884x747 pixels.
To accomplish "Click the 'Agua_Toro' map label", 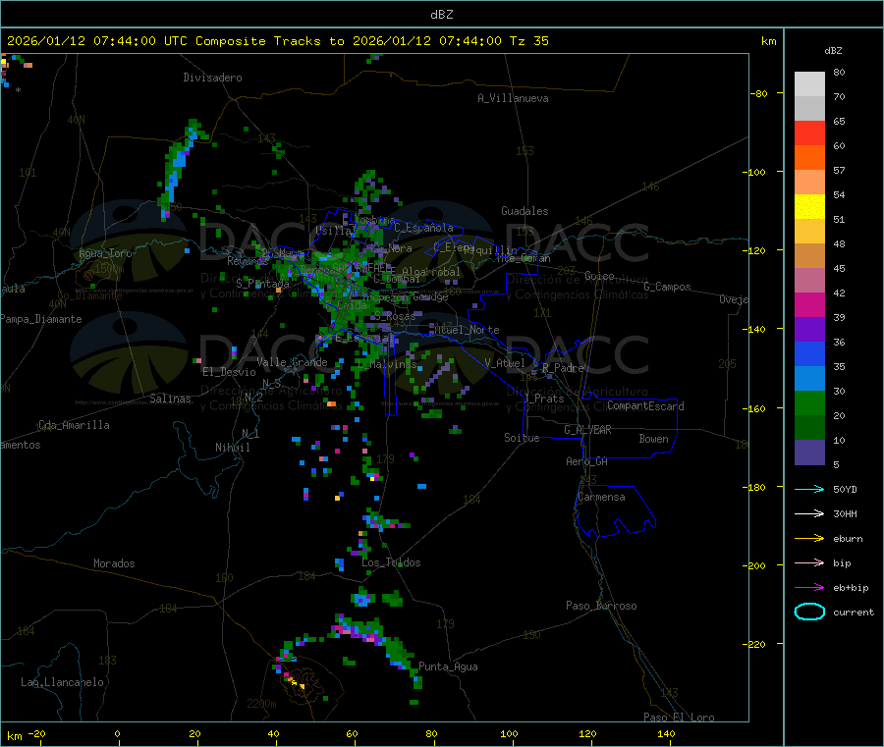I will [105, 253].
